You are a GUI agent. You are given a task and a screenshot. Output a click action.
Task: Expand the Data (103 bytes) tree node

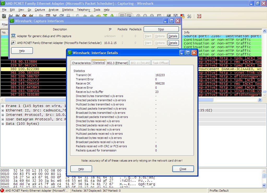coord(3,124)
